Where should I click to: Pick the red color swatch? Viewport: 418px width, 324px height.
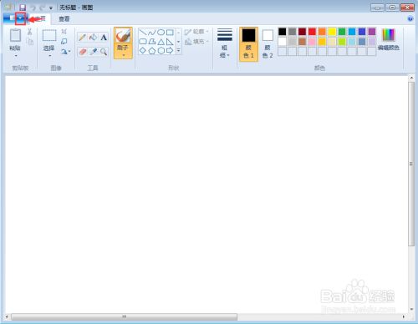point(312,32)
